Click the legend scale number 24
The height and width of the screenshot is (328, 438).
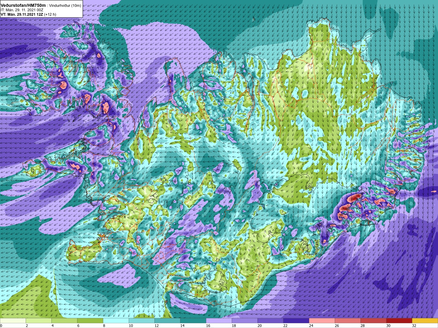click(311, 326)
